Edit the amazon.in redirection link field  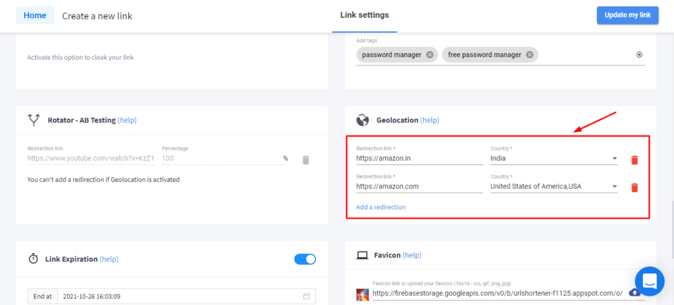click(419, 158)
